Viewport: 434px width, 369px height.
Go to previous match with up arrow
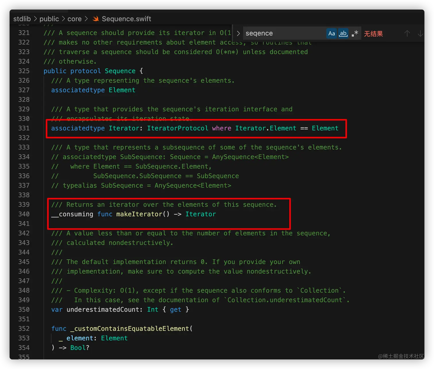(407, 34)
